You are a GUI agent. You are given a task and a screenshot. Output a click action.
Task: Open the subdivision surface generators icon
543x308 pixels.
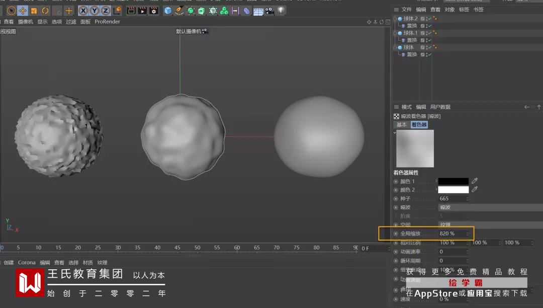(x=191, y=11)
